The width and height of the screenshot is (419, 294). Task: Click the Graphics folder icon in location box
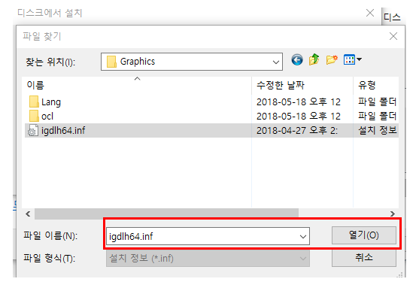(x=111, y=62)
